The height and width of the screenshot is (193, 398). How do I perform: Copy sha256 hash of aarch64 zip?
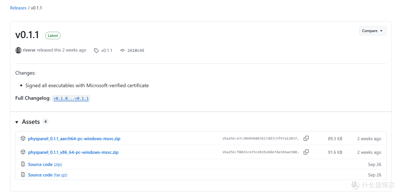306,139
